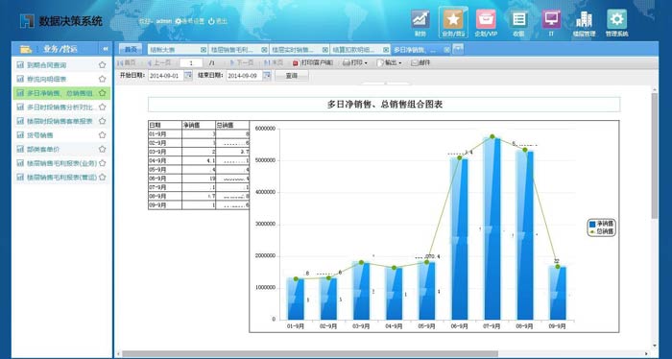Open the end date calendar picker

tap(267, 76)
